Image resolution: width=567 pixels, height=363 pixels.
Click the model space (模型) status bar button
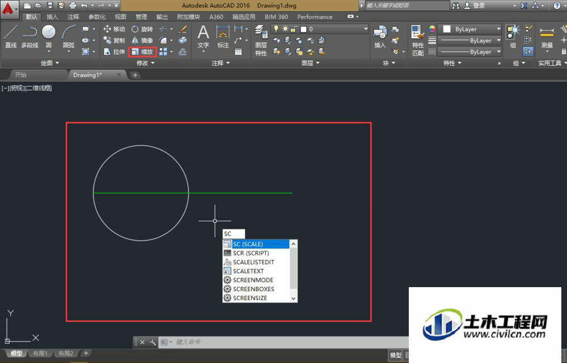[x=396, y=355]
